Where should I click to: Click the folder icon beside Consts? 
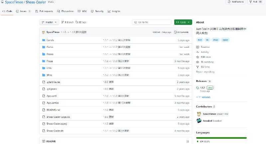pos(44,40)
